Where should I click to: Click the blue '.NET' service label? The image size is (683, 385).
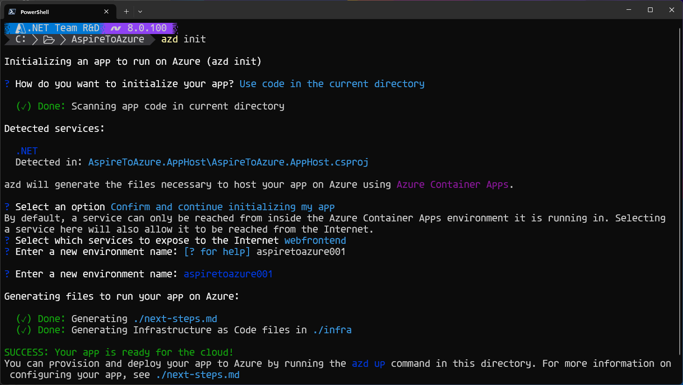(x=27, y=151)
